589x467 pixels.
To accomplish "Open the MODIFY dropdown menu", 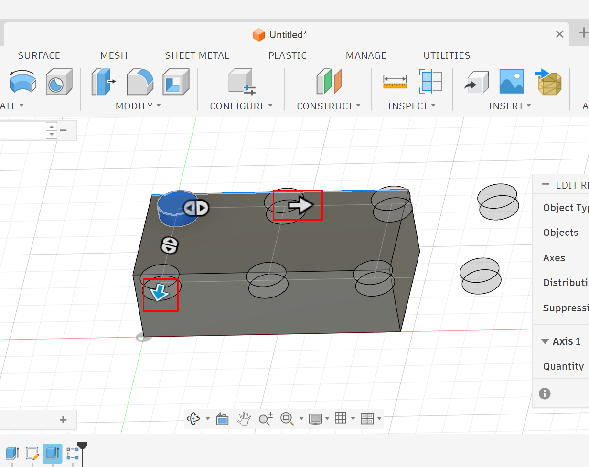I will [x=138, y=106].
